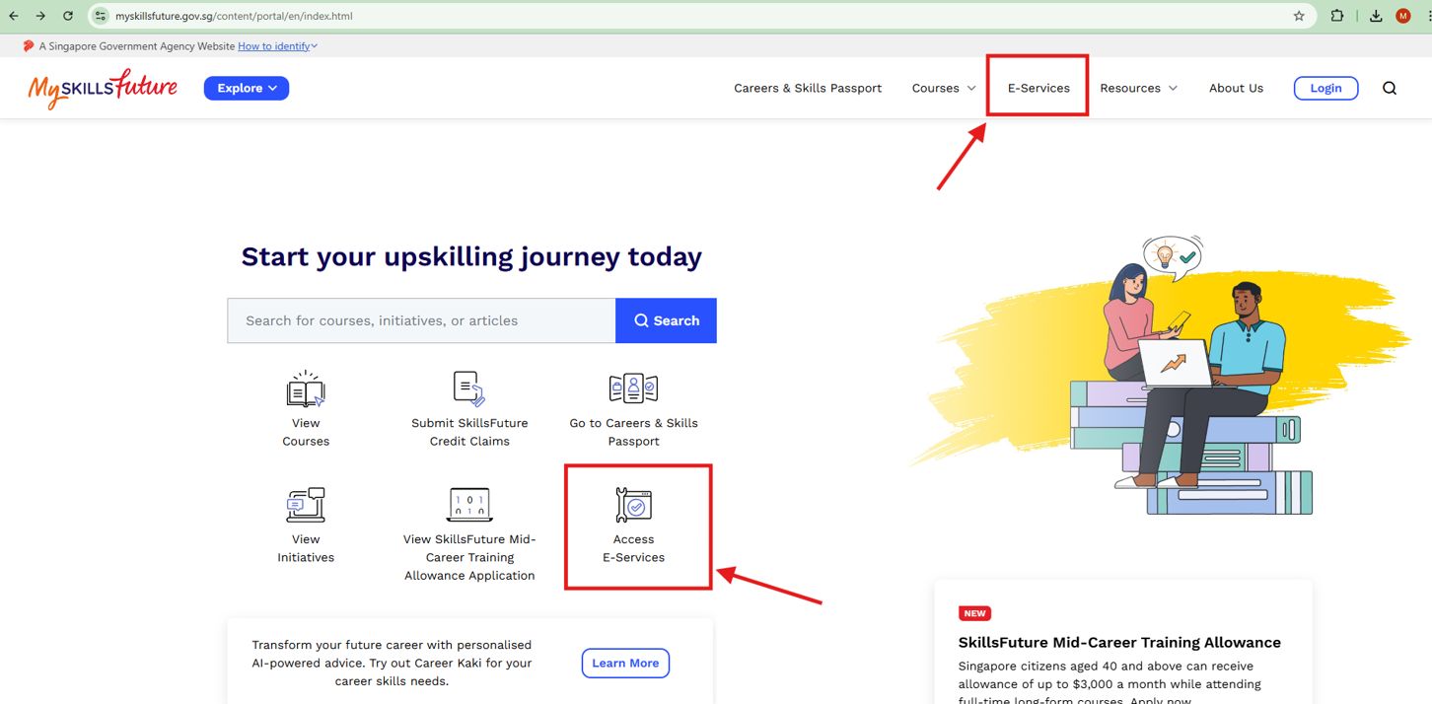The width and height of the screenshot is (1432, 704).
Task: Click the Submit SkillsFuture Credit Claims icon
Action: pos(469,389)
